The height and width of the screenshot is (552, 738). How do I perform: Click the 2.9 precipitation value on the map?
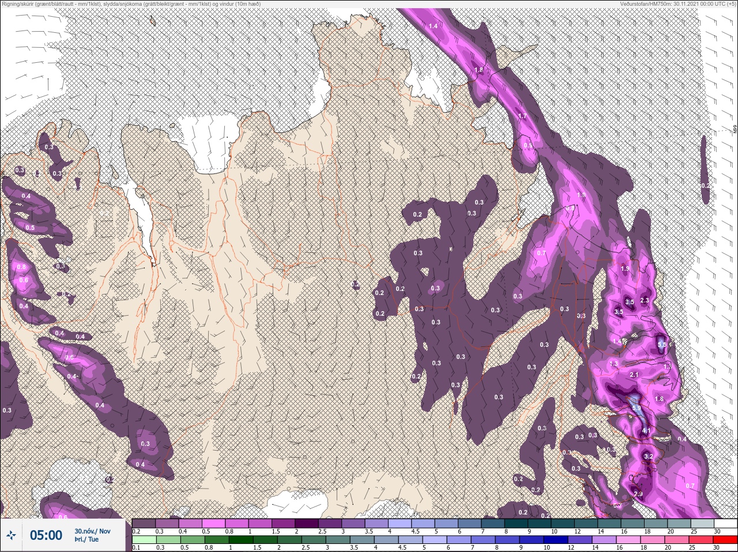[638, 494]
